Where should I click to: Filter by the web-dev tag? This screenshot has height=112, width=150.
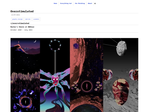click(x=28, y=19)
